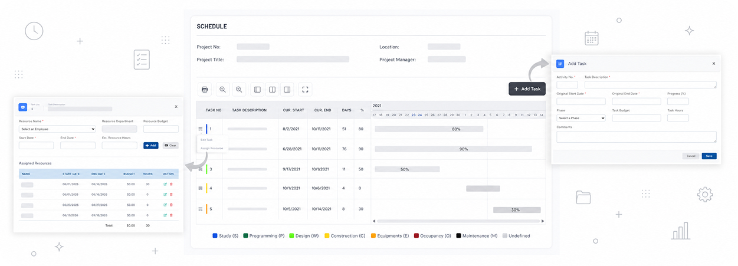This screenshot has width=738, height=266.
Task: Click the Construction (C) legend swatch
Action: (x=327, y=236)
